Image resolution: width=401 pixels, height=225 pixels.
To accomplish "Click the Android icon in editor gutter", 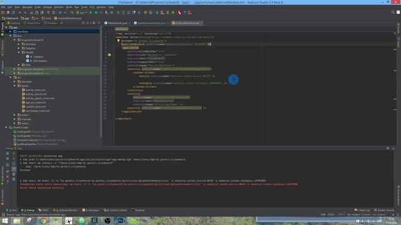I will coord(110,54).
